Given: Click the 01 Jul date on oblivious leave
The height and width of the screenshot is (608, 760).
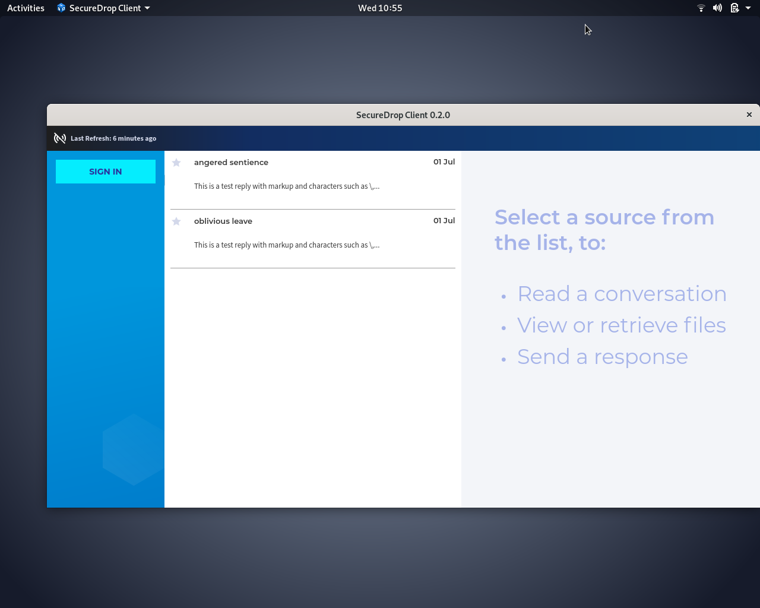Looking at the screenshot, I should click(x=444, y=221).
